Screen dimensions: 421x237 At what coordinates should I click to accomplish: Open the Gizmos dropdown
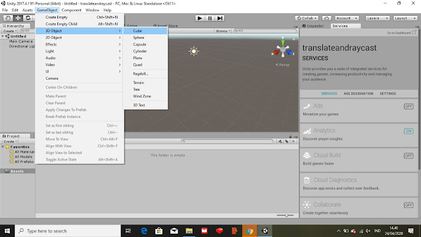(x=223, y=31)
